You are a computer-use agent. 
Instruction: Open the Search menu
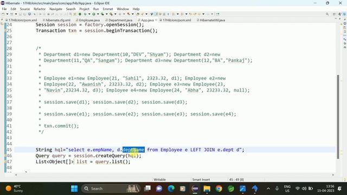pos(71,9)
